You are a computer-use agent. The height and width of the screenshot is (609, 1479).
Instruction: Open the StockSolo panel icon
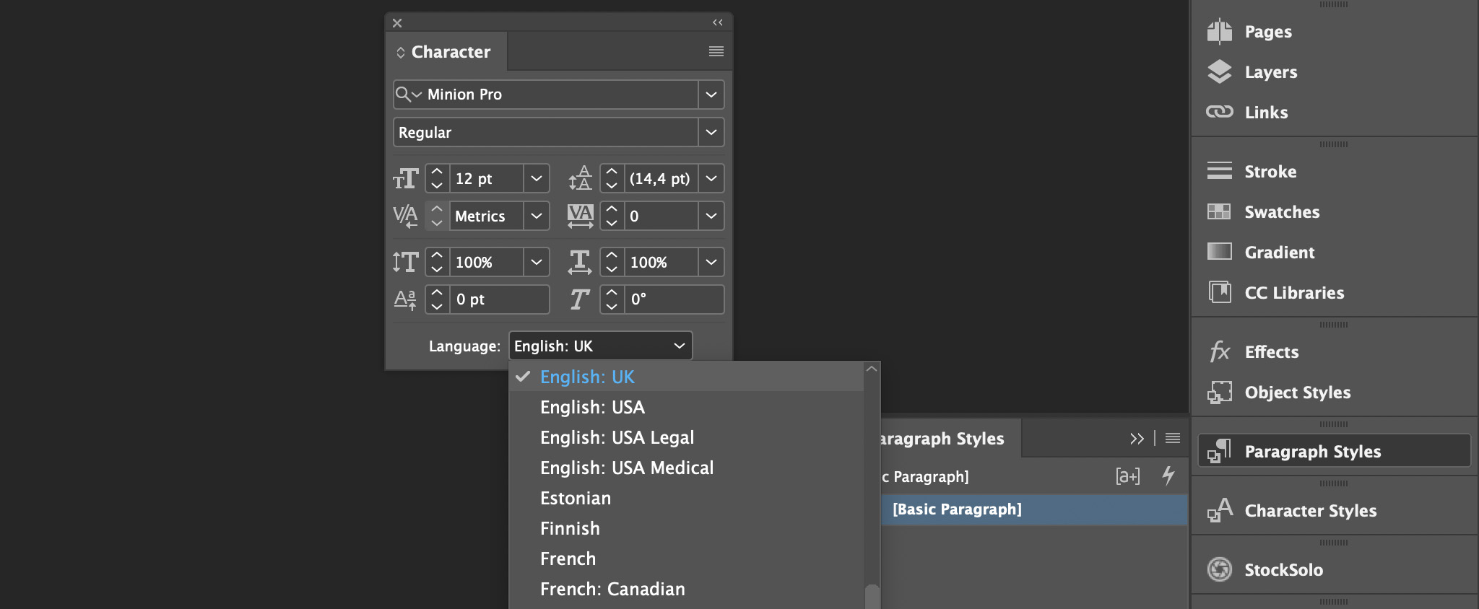click(1220, 570)
